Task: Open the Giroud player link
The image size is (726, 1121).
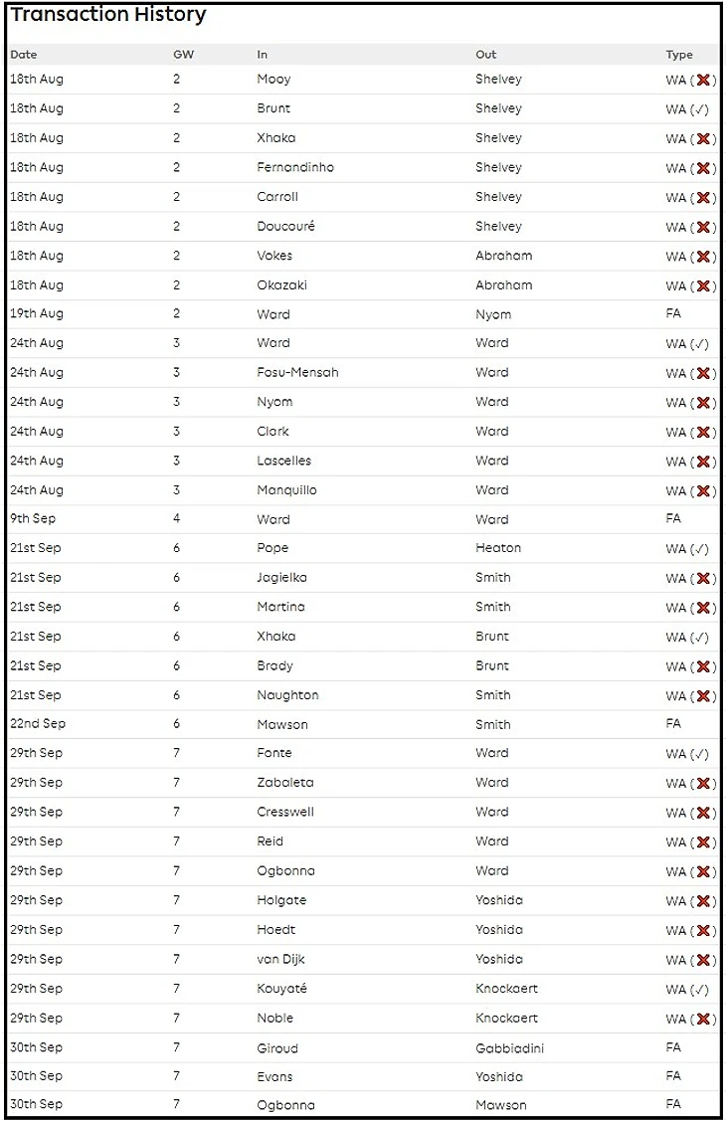Action: click(x=277, y=1047)
